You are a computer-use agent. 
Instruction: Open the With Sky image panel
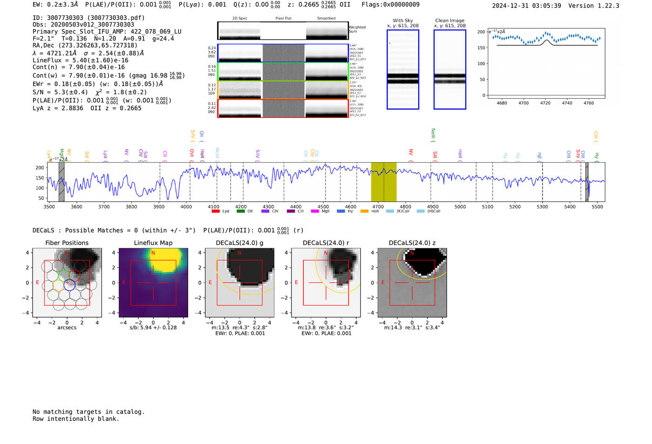[x=403, y=69]
